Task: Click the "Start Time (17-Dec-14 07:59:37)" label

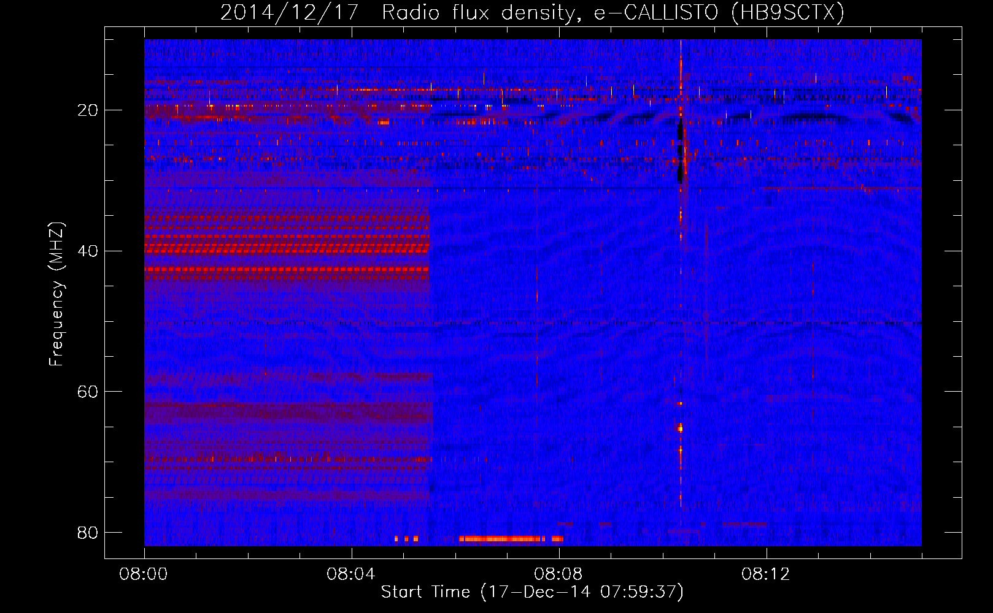Action: click(532, 592)
